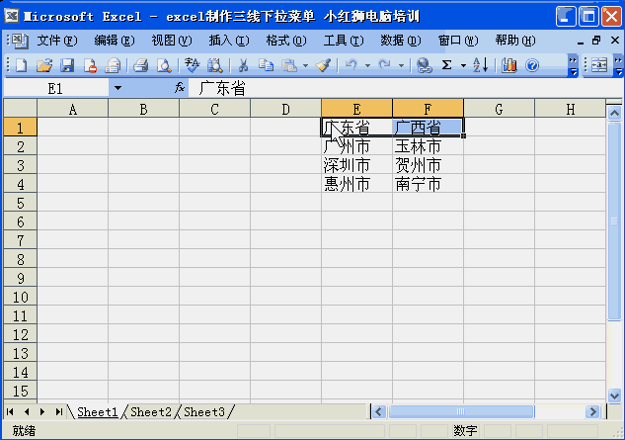The width and height of the screenshot is (625, 440).
Task: Go to last sheet tab arrow
Action: [58, 411]
